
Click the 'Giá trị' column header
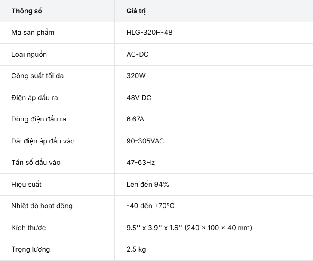(x=136, y=11)
